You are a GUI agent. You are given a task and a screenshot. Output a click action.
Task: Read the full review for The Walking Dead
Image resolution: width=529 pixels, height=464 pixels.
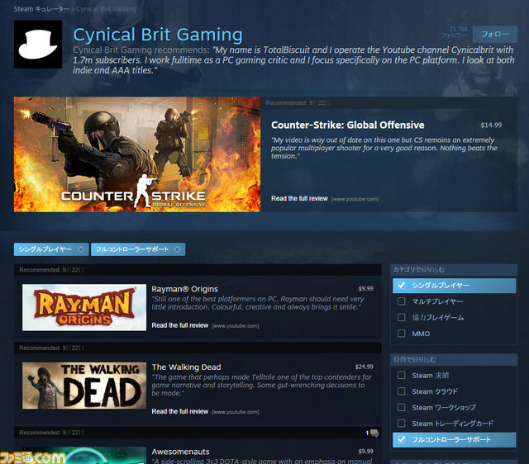[180, 411]
